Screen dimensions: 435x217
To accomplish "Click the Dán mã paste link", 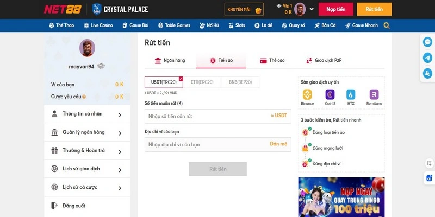I will coord(278,144).
